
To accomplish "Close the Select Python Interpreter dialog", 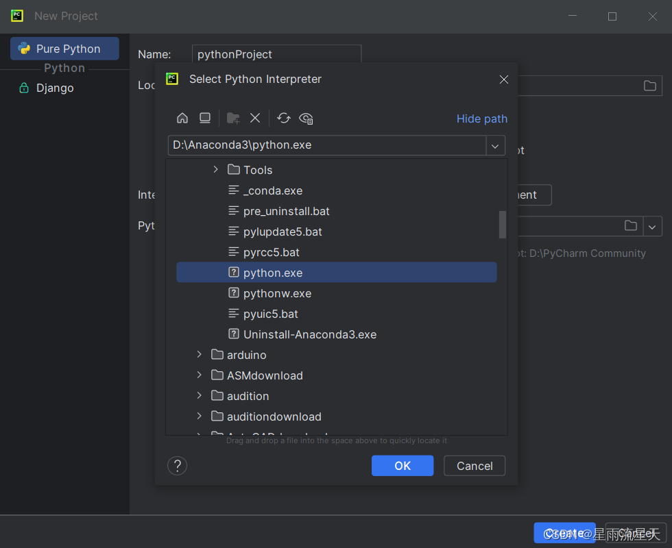I will 504,79.
